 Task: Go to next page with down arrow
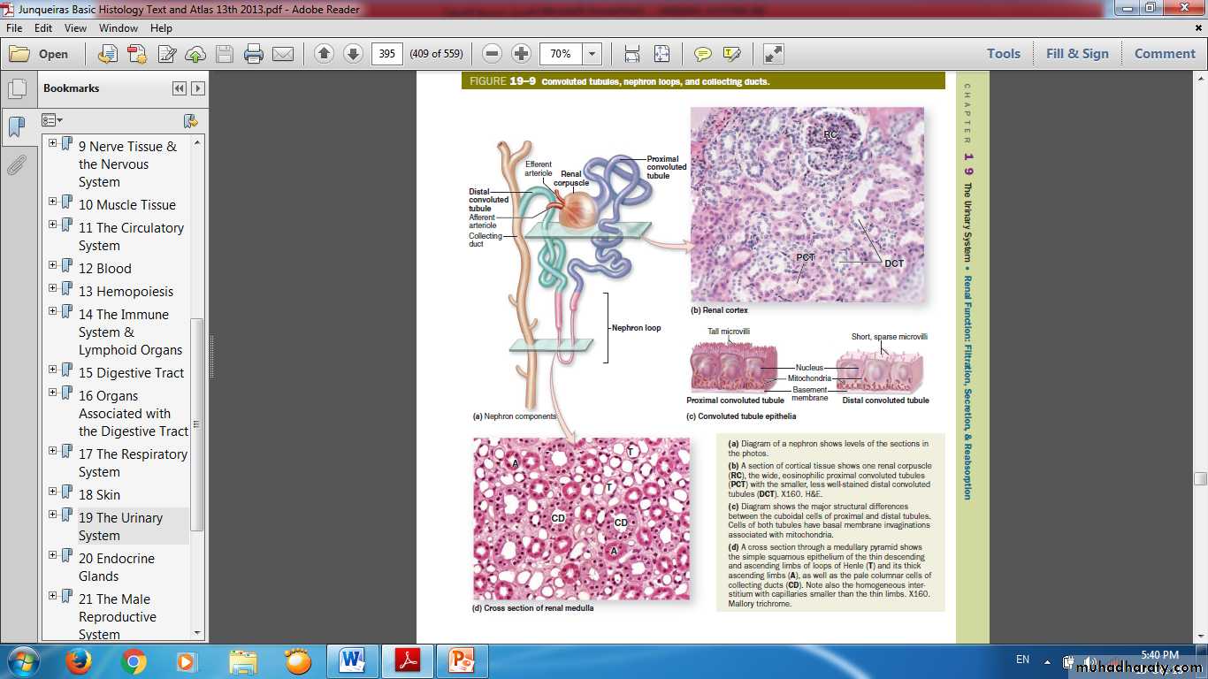tap(353, 54)
